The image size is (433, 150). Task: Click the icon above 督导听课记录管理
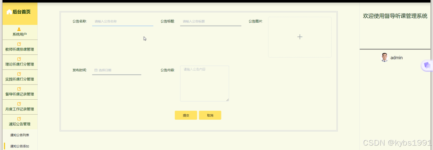[x=19, y=89]
